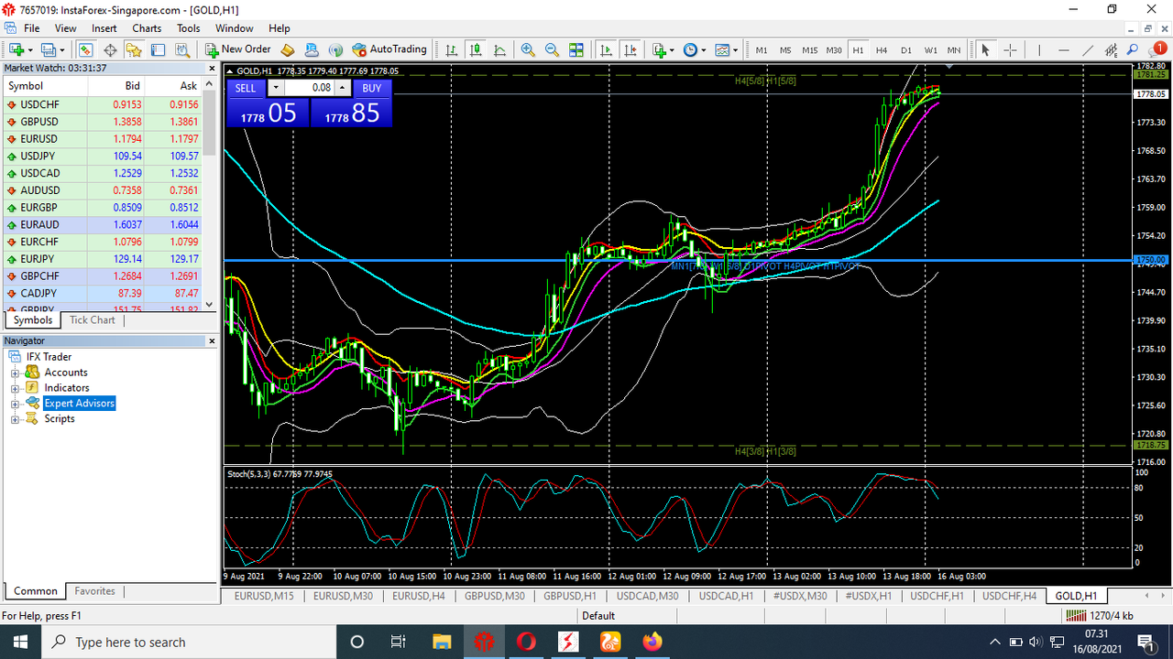This screenshot has width=1173, height=659.
Task: Open Firefox from the taskbar
Action: (x=652, y=642)
